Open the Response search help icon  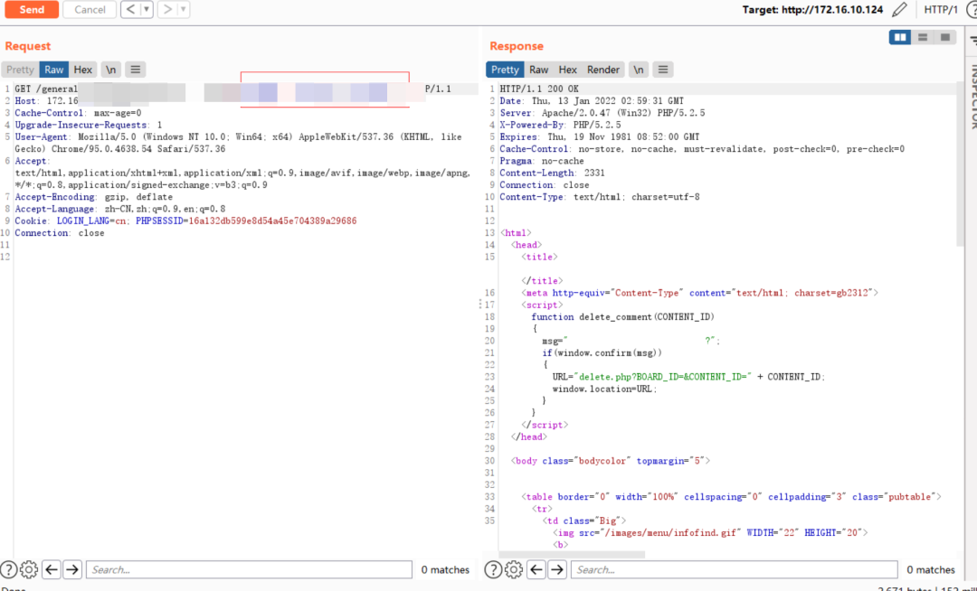(x=493, y=569)
